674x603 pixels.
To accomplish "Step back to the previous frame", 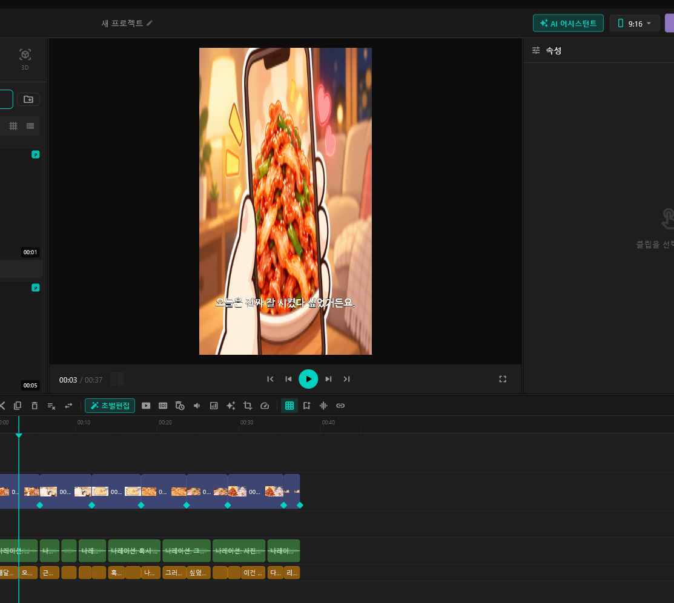I will point(288,379).
